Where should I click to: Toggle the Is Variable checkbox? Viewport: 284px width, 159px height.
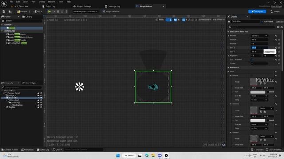[262, 21]
